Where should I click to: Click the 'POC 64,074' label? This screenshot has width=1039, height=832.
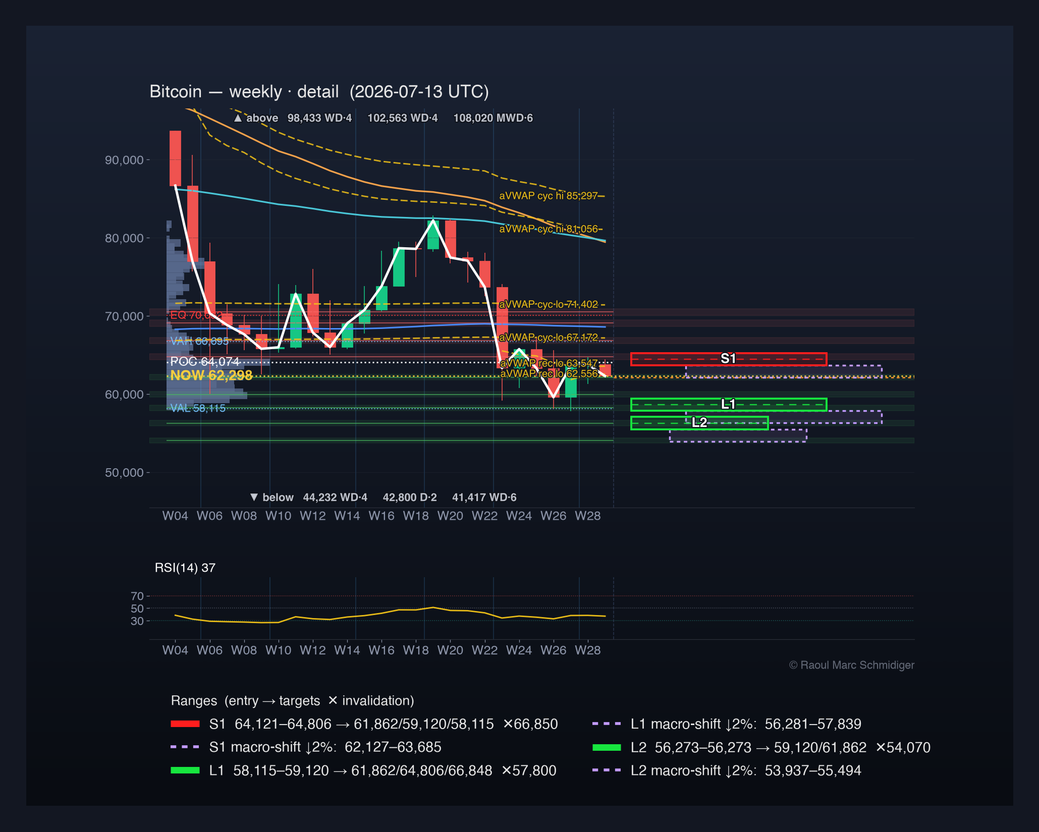(x=204, y=361)
